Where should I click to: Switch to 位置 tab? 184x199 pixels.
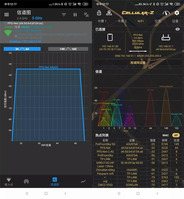click(158, 21)
